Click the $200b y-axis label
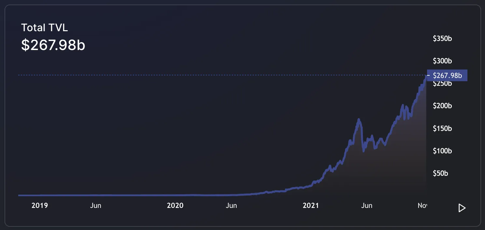 click(x=442, y=106)
